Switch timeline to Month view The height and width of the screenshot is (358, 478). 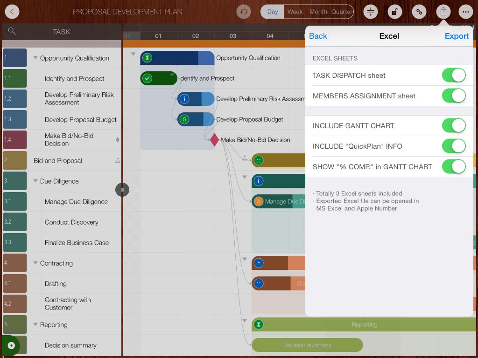click(x=318, y=12)
